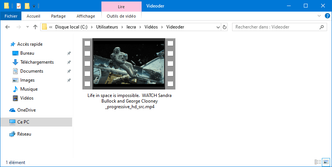Select OneDrive in navigation pane
This screenshot has height=167, width=332.
coord(26,110)
